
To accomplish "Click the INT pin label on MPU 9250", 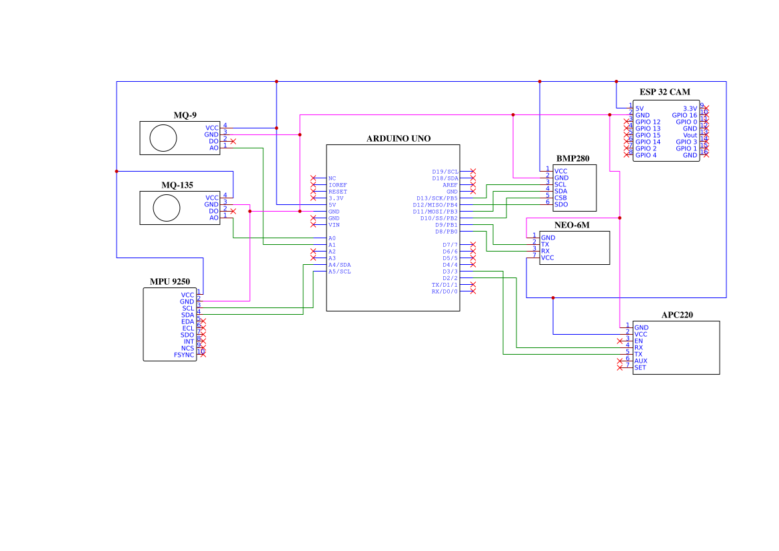I will coord(189,341).
